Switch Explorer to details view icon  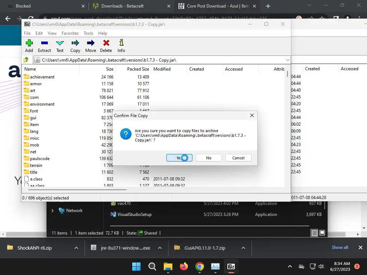(314, 233)
